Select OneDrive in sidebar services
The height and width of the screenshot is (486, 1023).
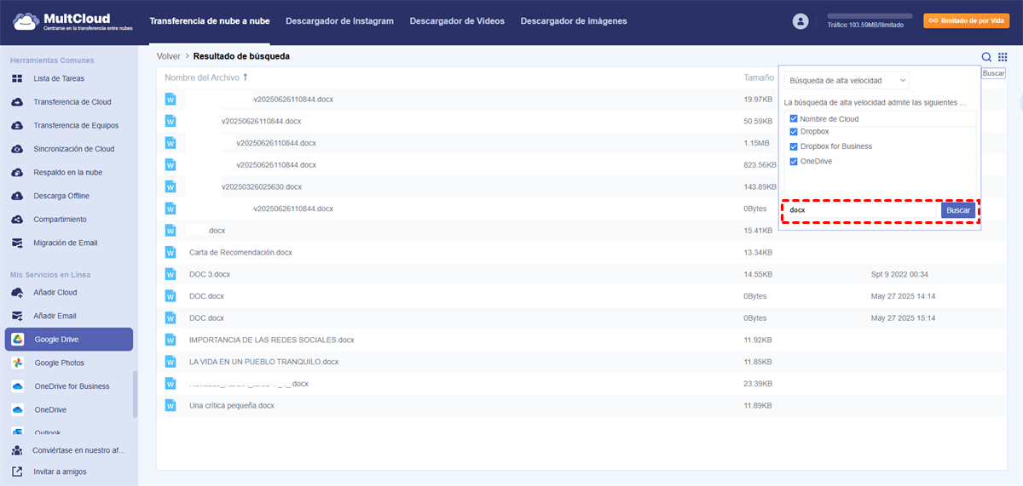tap(68, 409)
